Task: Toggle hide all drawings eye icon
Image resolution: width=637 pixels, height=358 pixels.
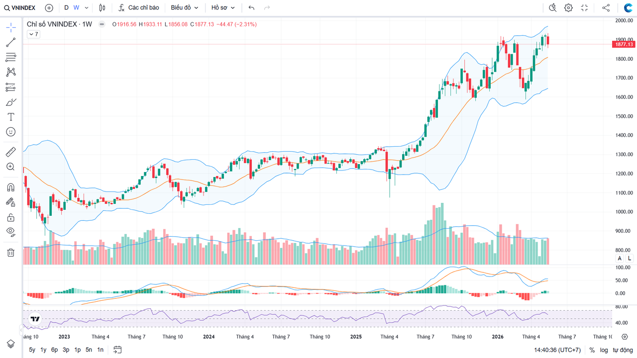Action: tap(10, 232)
